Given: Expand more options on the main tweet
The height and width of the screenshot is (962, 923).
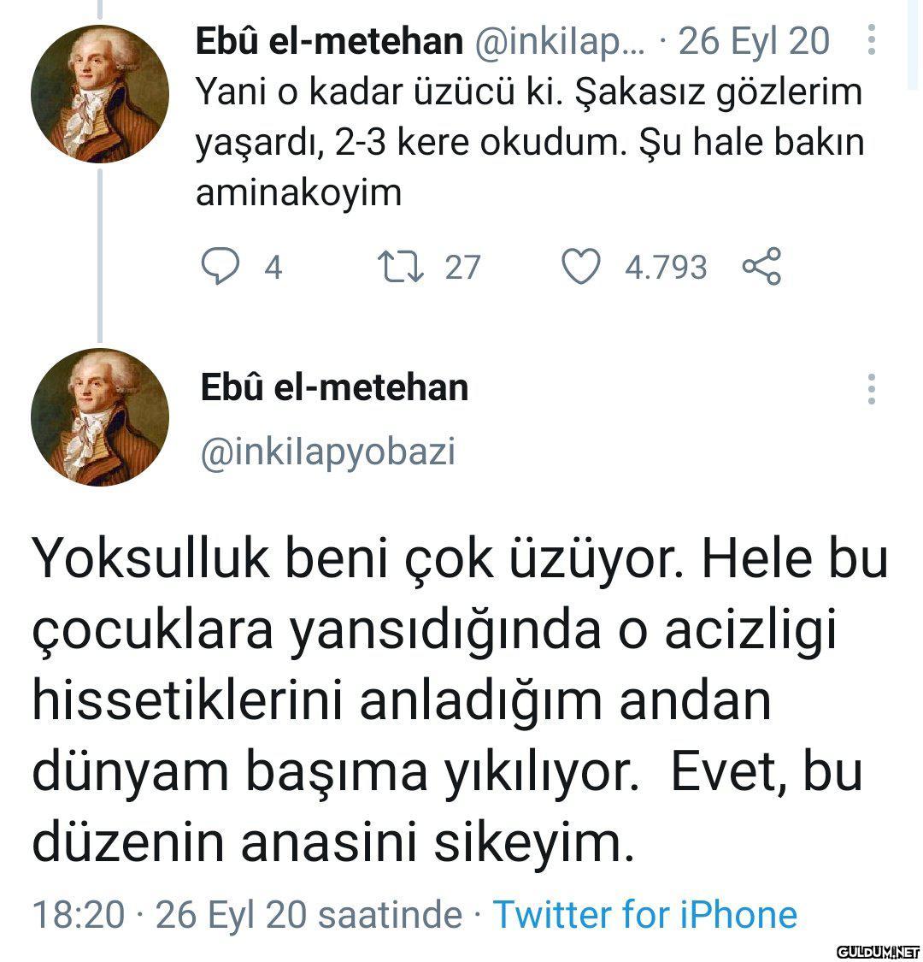Looking at the screenshot, I should [x=871, y=389].
